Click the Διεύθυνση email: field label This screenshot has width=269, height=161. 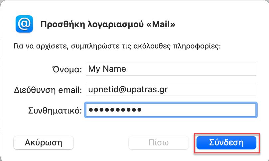click(48, 90)
